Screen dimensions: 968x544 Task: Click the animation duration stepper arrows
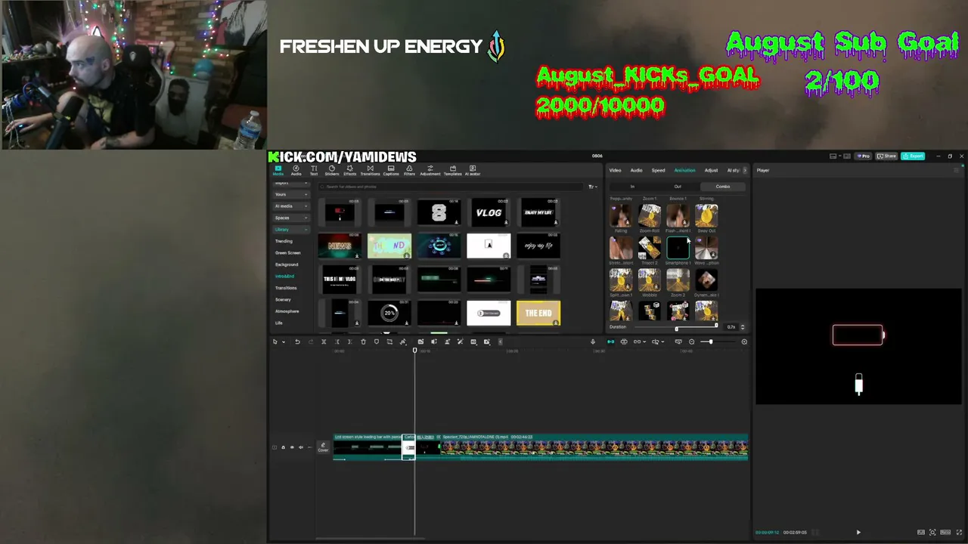coord(743,327)
